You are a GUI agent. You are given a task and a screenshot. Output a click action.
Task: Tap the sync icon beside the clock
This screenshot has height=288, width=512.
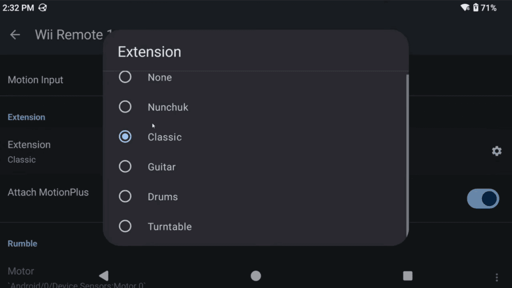click(x=43, y=7)
